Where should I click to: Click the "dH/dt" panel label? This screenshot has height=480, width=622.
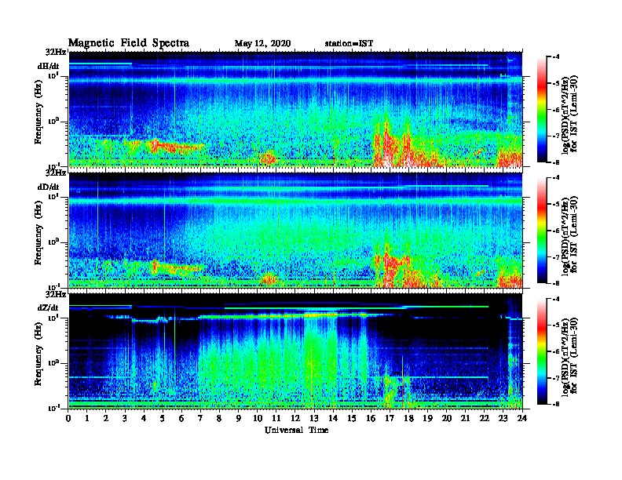pos(49,66)
